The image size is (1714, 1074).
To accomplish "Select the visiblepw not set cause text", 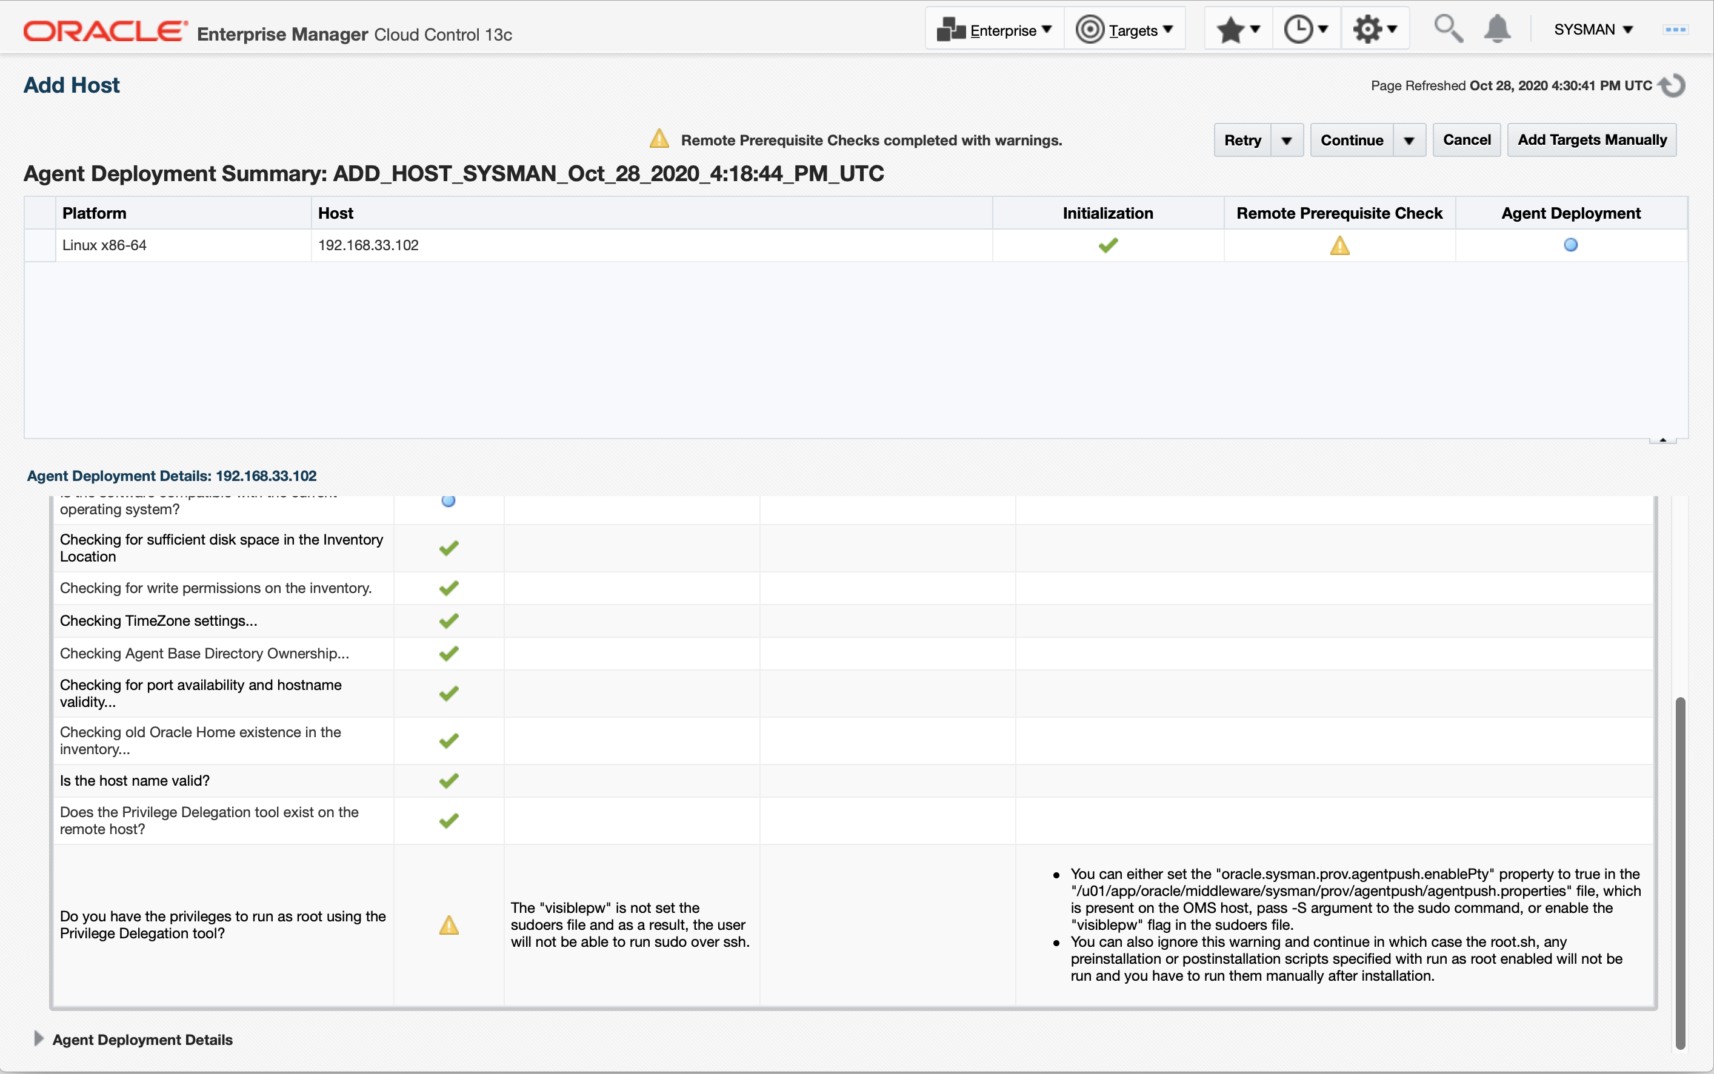I will [x=630, y=925].
